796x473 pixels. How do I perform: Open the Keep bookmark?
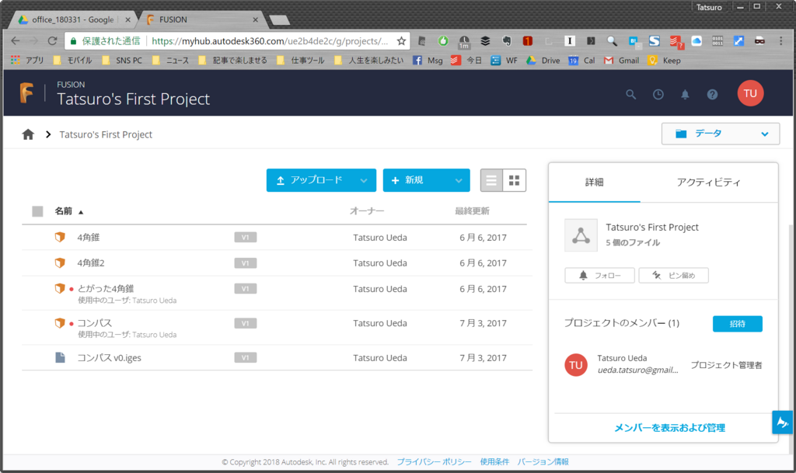[x=664, y=61]
